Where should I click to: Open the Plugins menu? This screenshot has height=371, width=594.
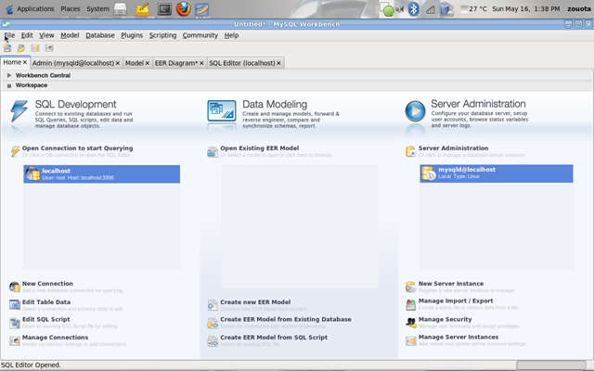[132, 35]
